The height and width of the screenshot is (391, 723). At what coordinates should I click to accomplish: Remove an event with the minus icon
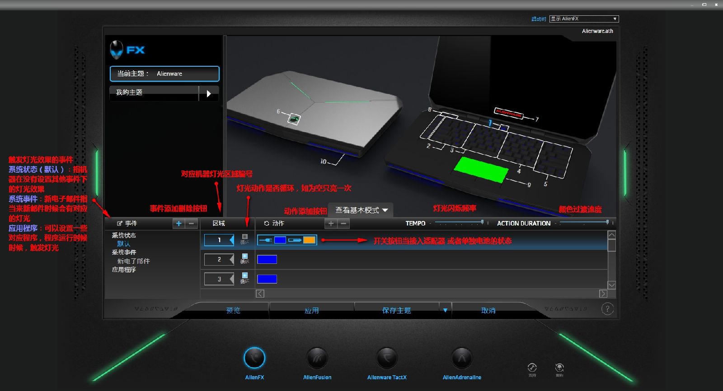click(192, 223)
